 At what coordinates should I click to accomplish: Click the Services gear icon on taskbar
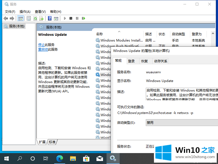(x=113, y=159)
